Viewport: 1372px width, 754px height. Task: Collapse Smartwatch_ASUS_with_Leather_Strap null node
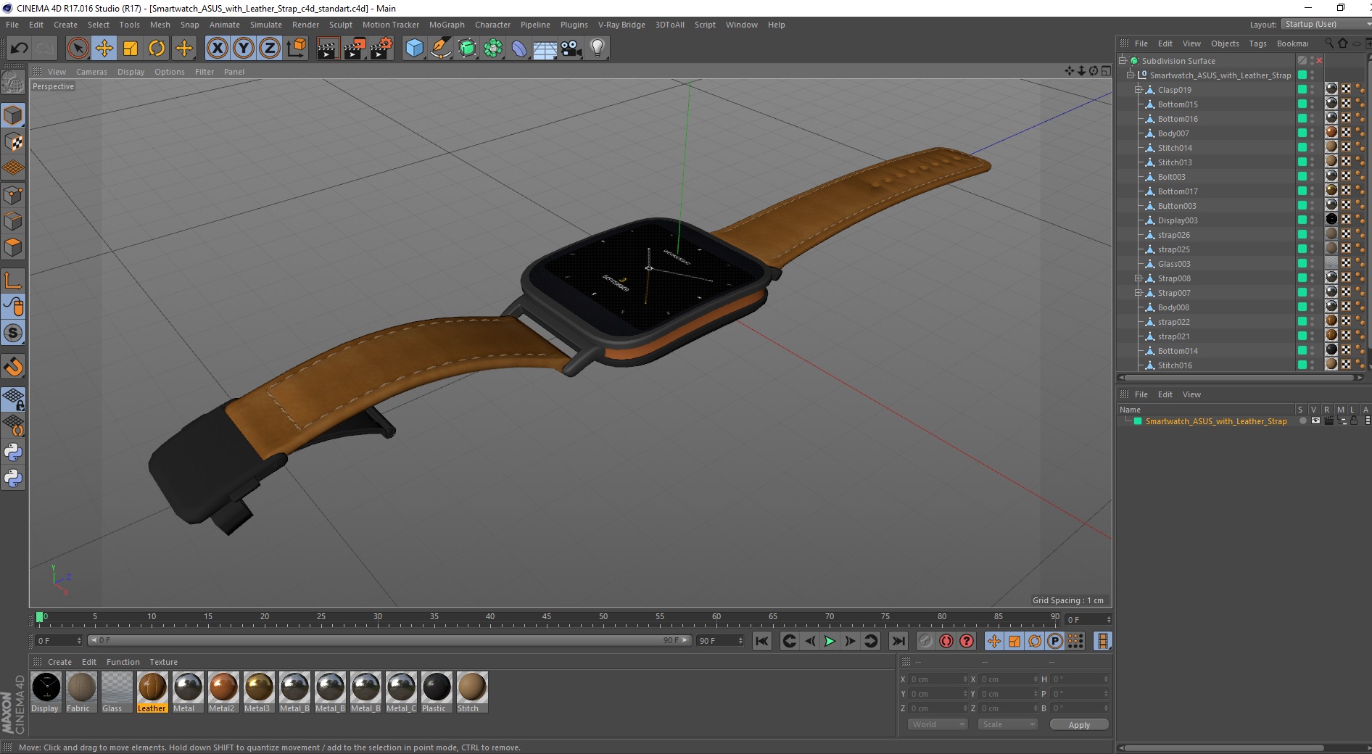tap(1130, 75)
